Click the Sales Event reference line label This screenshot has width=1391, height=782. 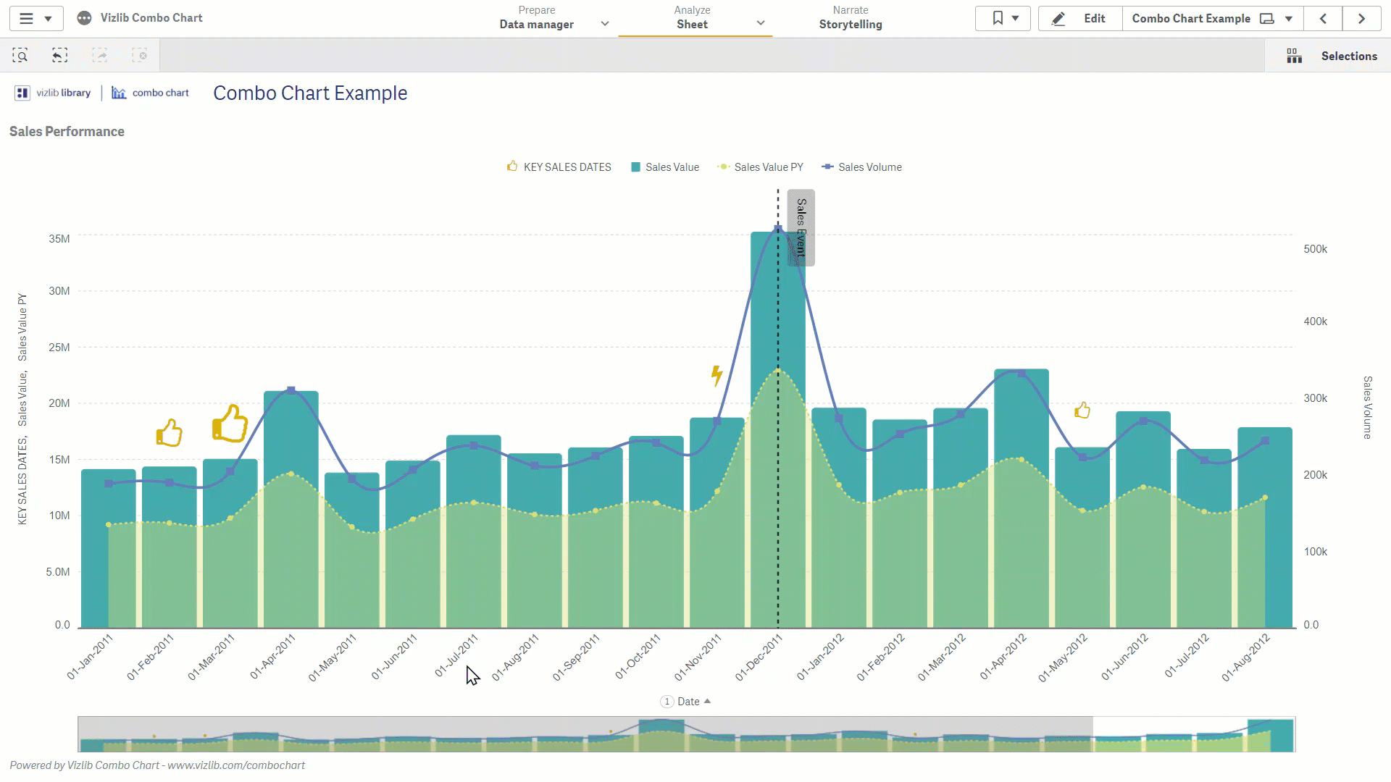801,228
